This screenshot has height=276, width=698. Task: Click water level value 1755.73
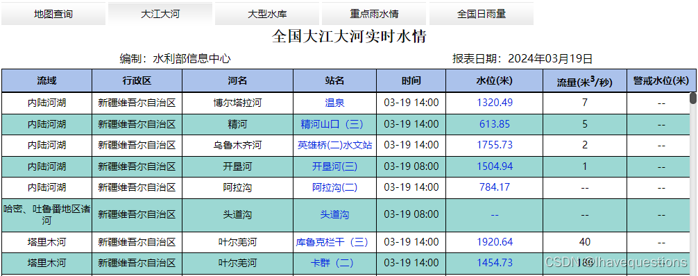[495, 145]
